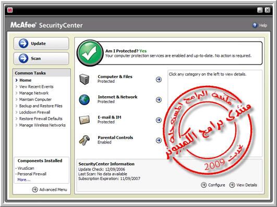
Task: Click the E-mail & IM envelope icon
Action: (x=85, y=120)
